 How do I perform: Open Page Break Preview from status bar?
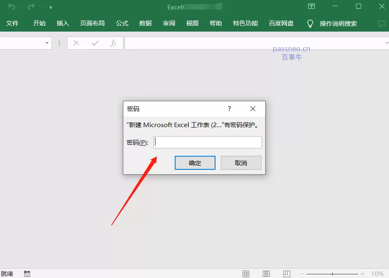coord(287,273)
